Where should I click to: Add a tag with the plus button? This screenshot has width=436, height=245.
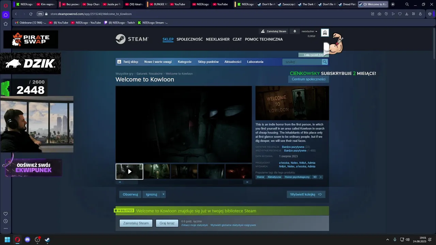pos(321,177)
